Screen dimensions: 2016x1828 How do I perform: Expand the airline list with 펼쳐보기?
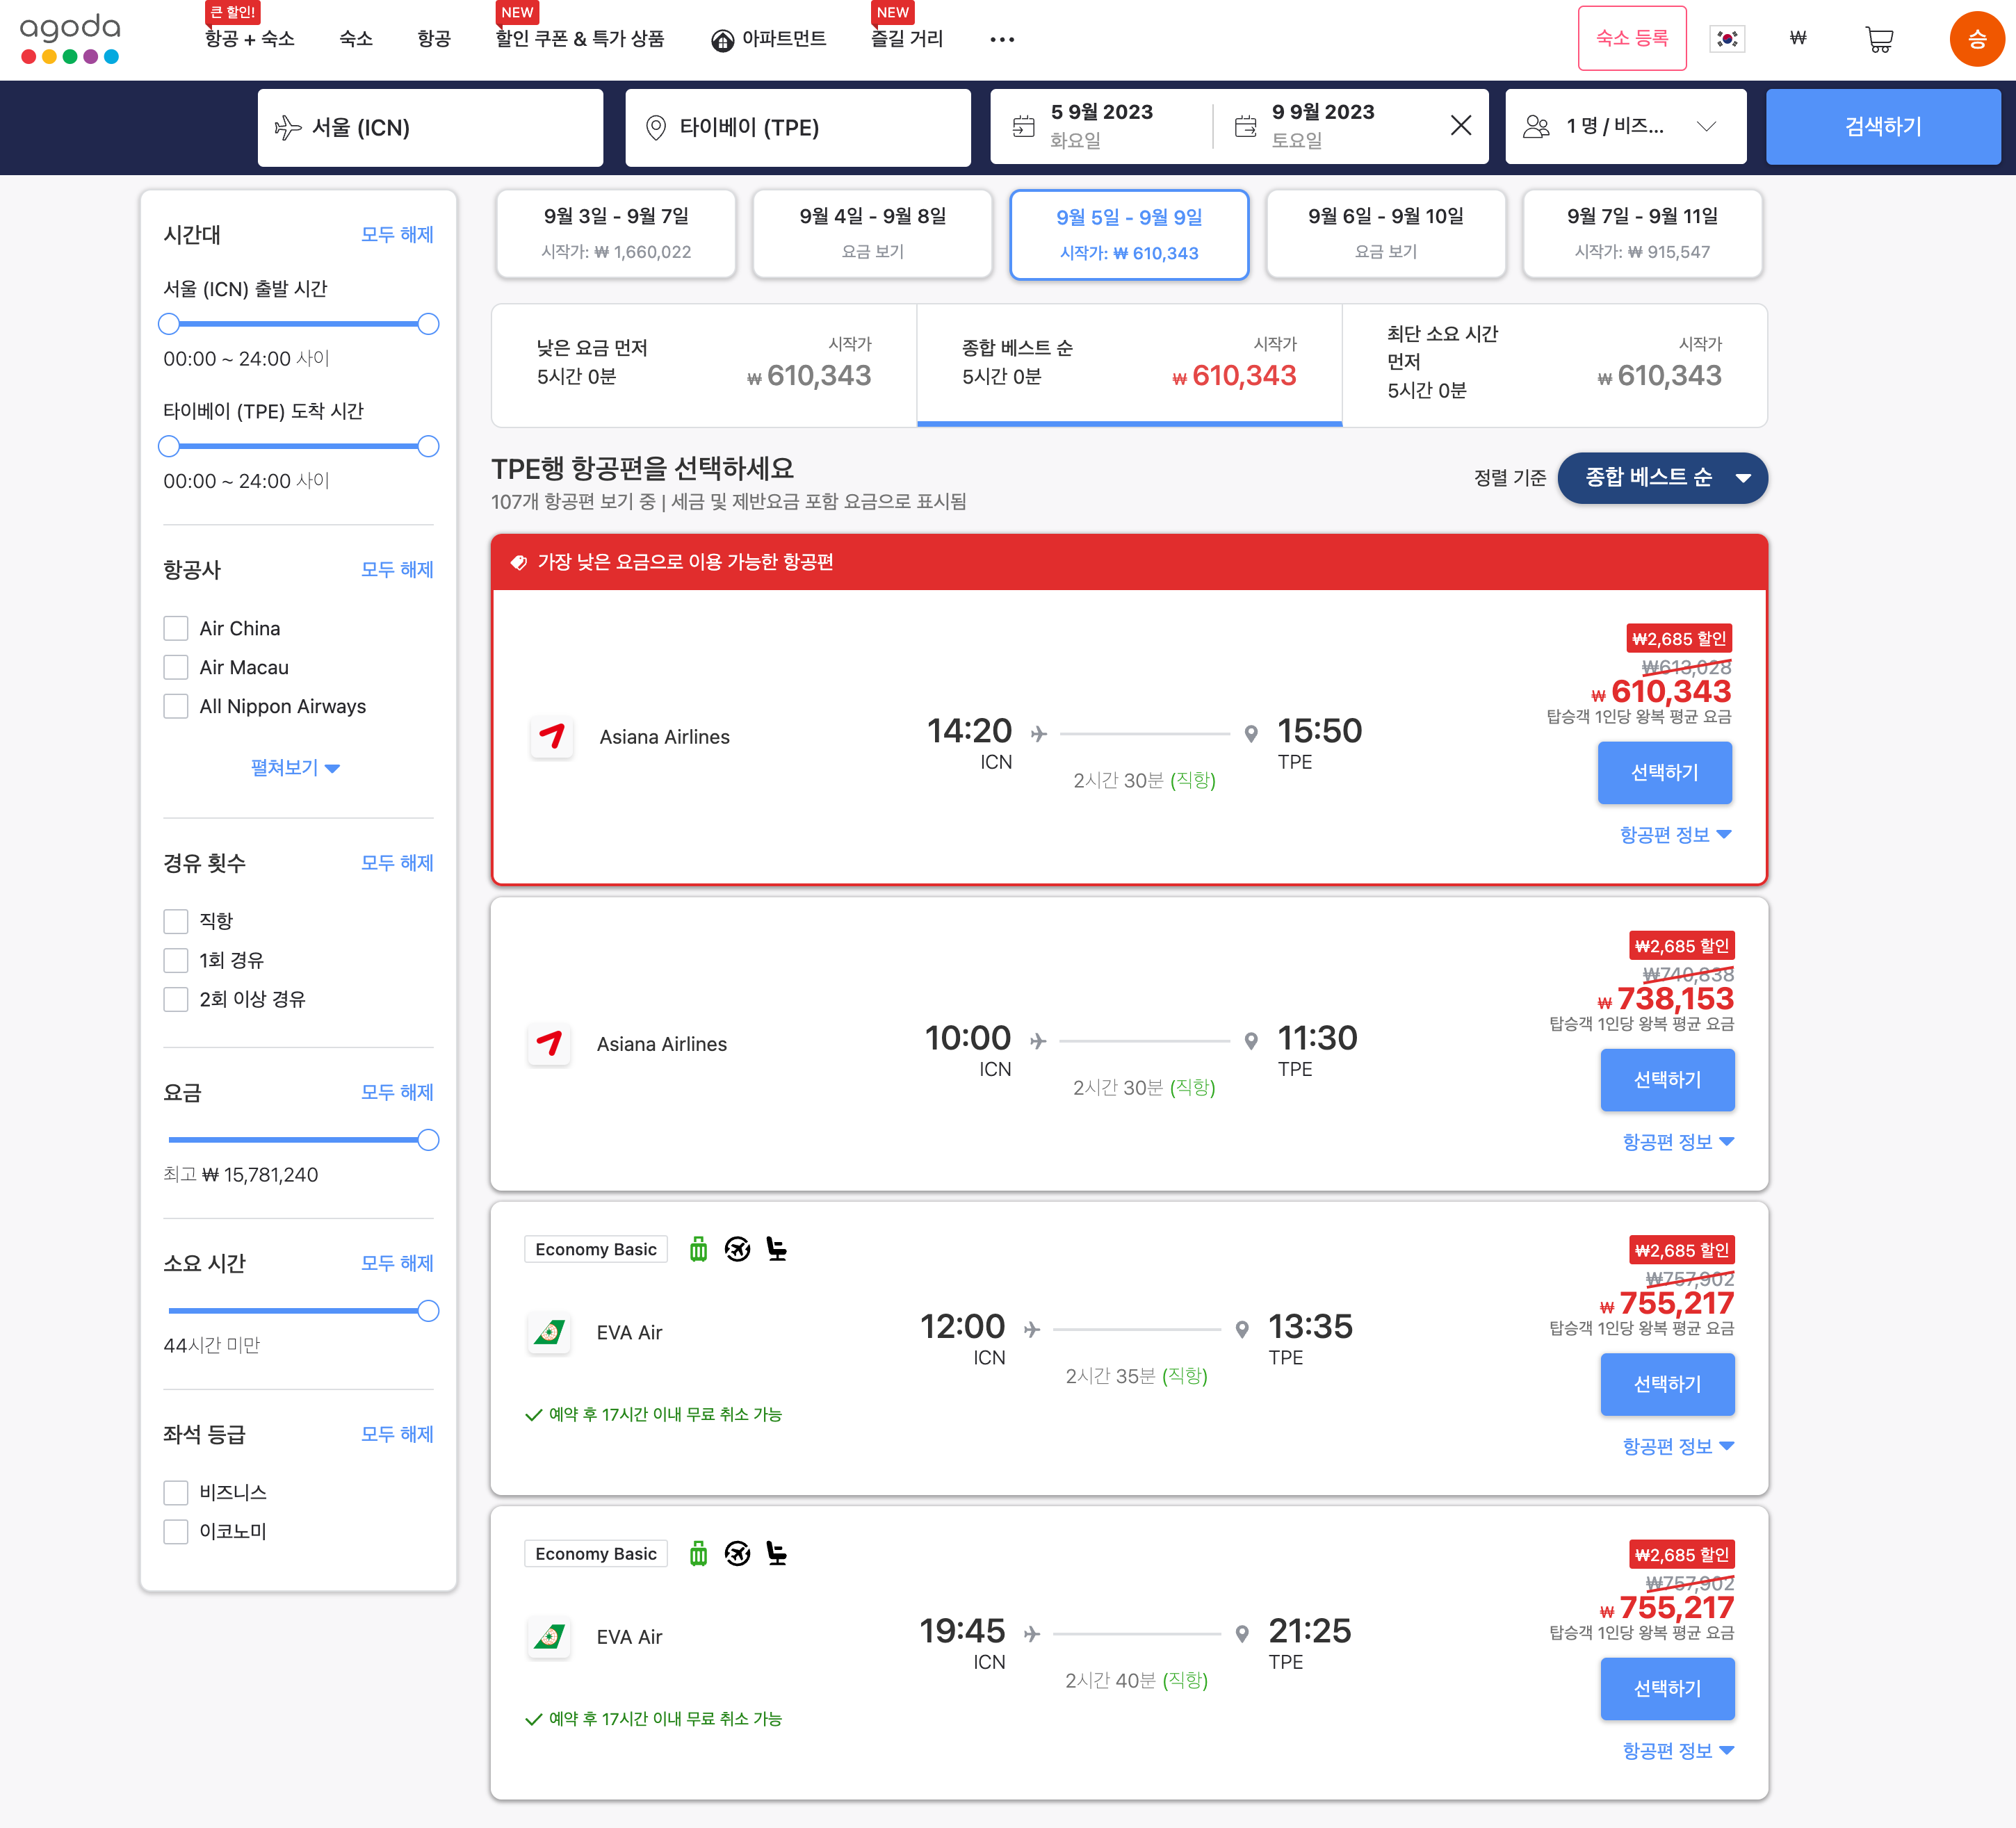click(x=295, y=767)
